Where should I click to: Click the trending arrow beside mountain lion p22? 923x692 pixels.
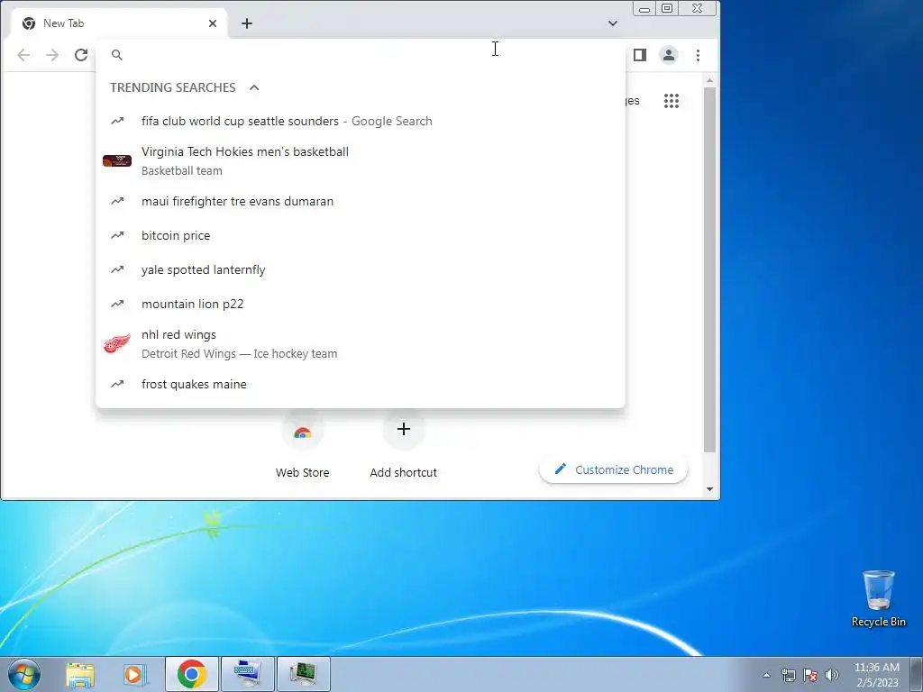point(117,304)
